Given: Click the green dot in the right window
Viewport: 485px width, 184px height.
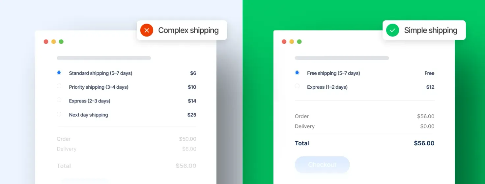Looking at the screenshot, I should coord(299,42).
